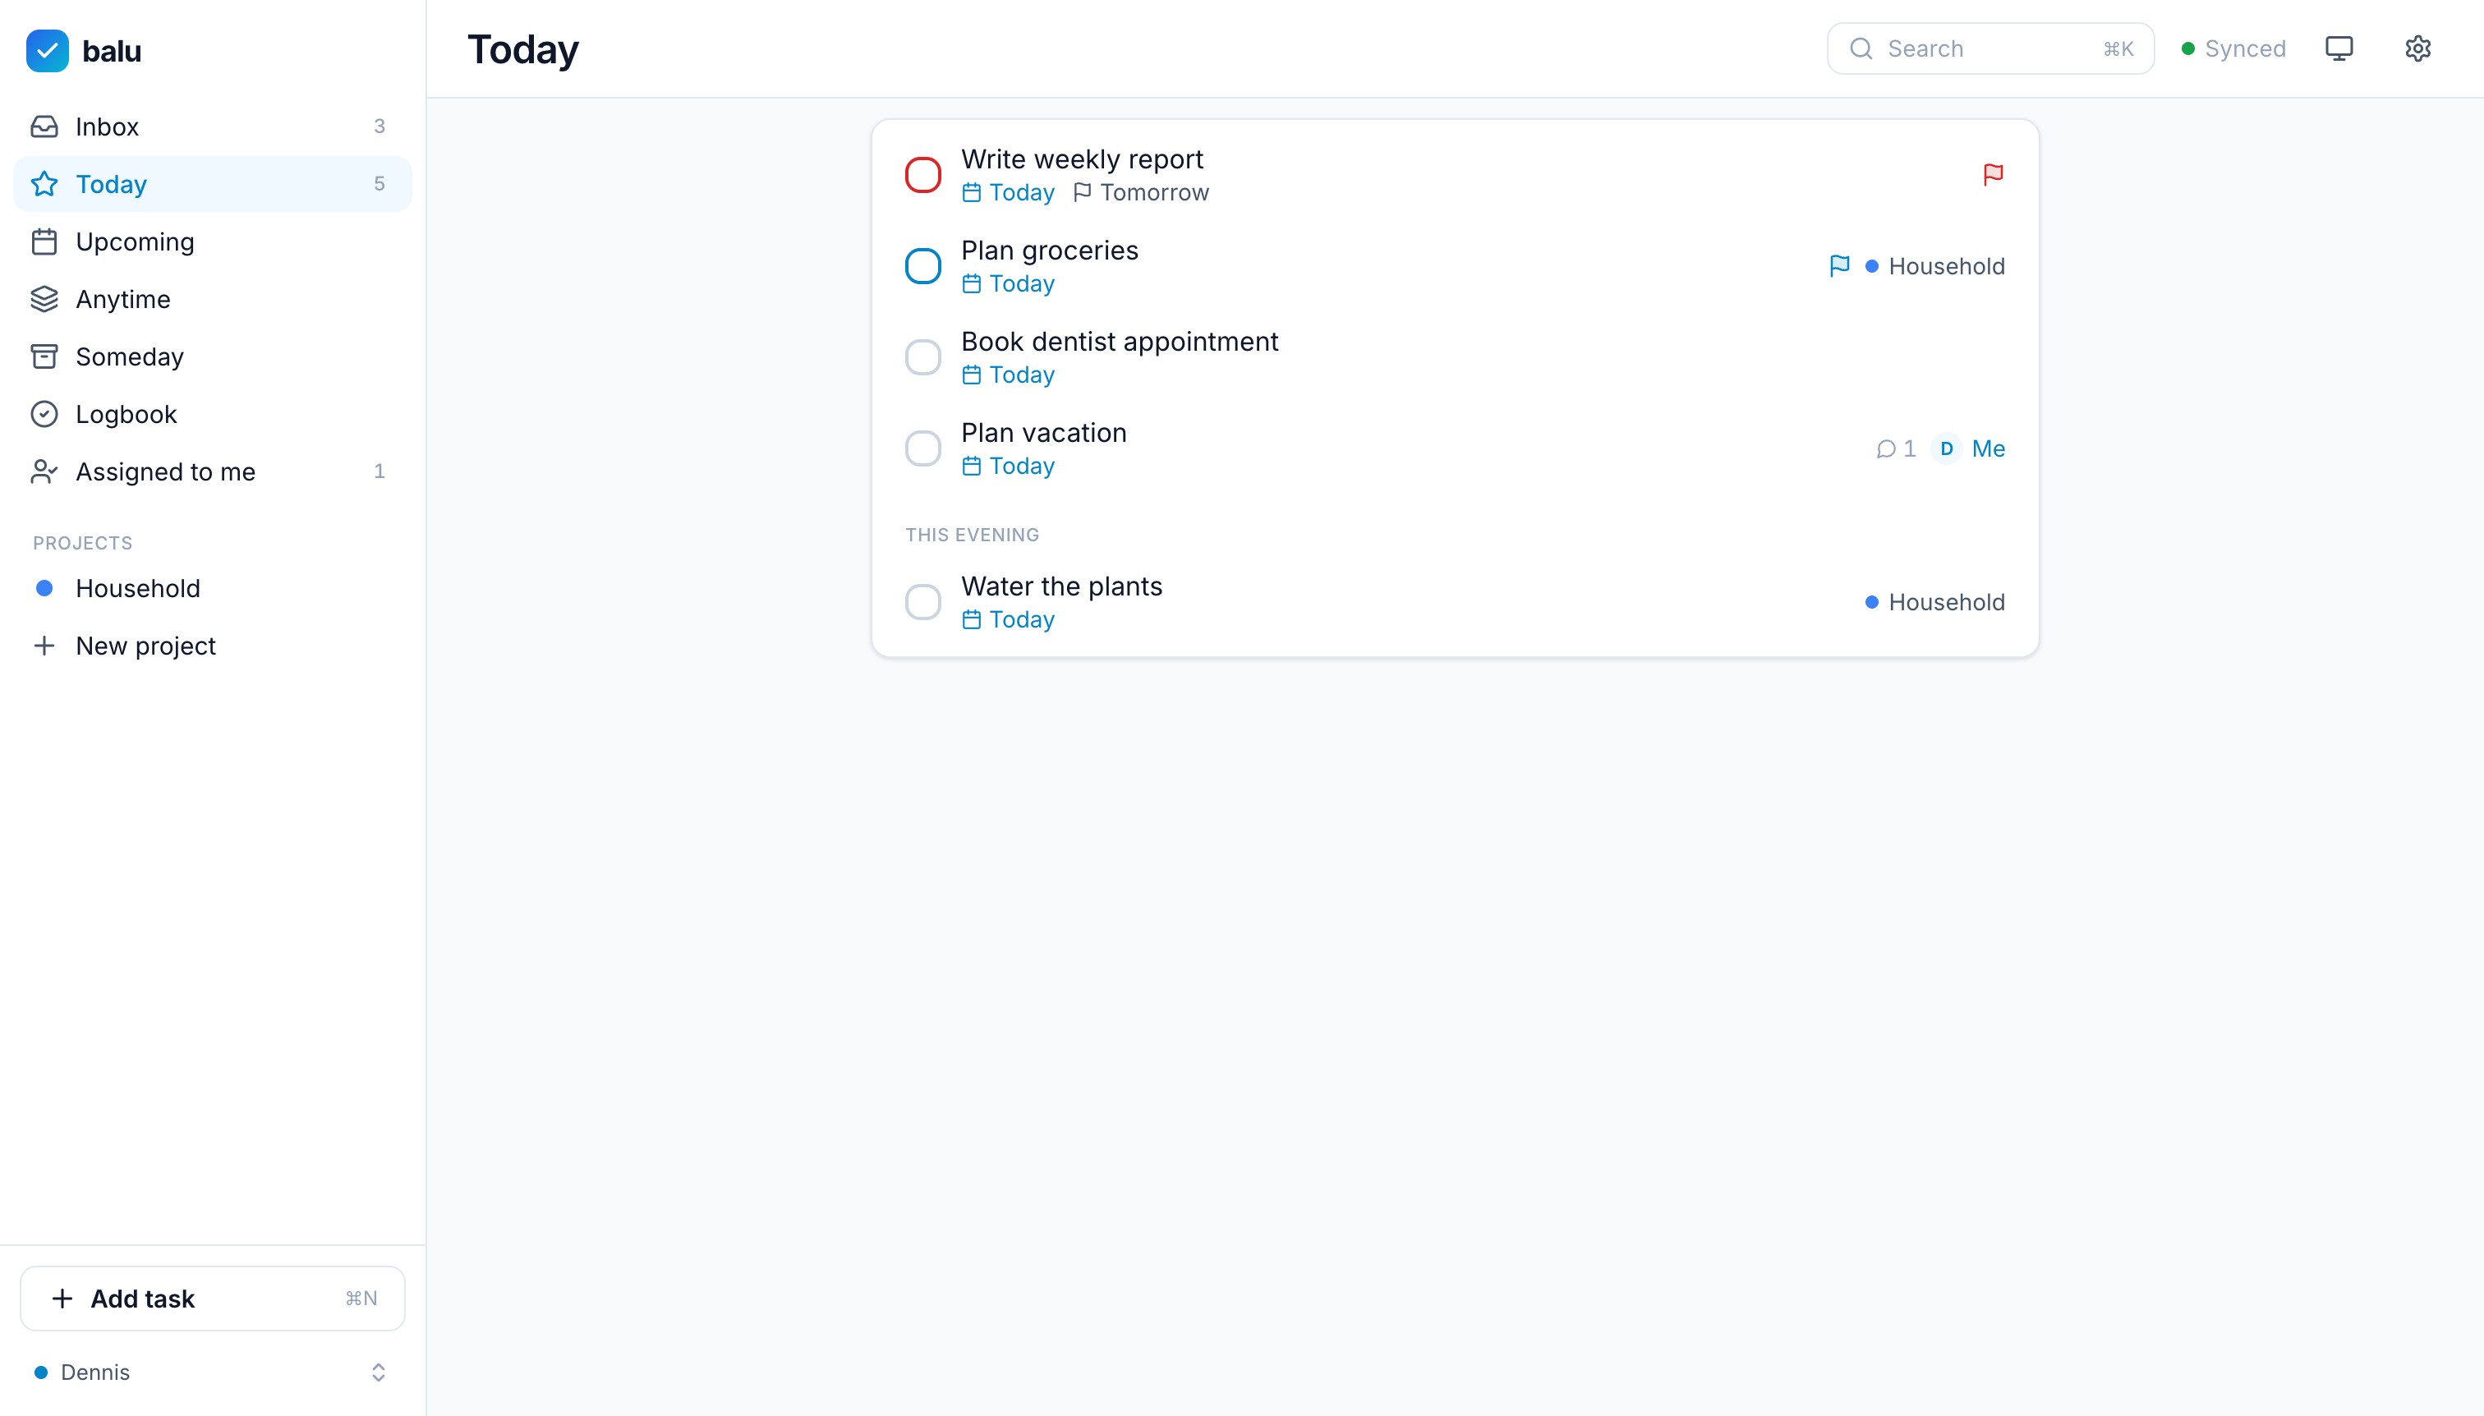The height and width of the screenshot is (1416, 2484).
Task: Click the calendar icon under Plan vacation
Action: (x=971, y=466)
